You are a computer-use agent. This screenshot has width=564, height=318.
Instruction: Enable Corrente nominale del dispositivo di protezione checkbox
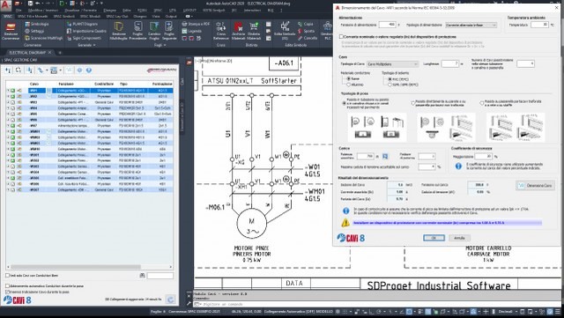point(341,37)
